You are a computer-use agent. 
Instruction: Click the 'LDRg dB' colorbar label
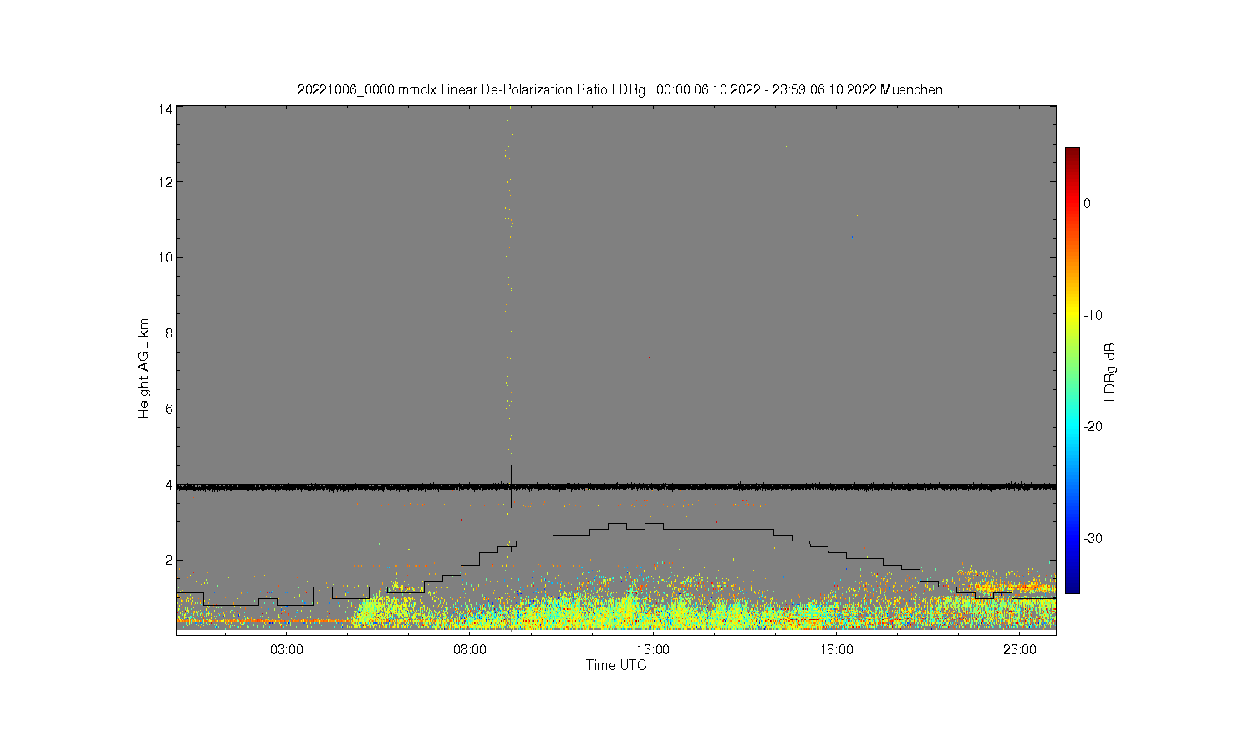click(x=1110, y=372)
